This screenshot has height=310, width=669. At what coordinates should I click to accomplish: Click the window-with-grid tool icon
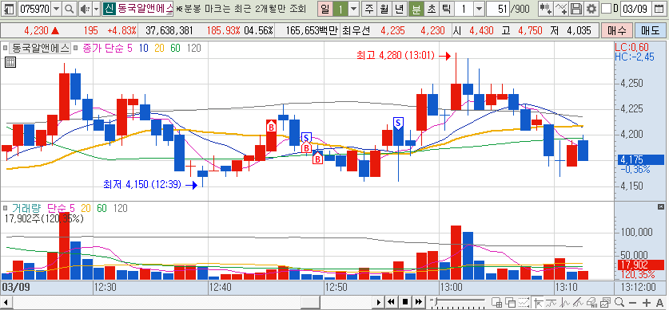click(x=496, y=302)
